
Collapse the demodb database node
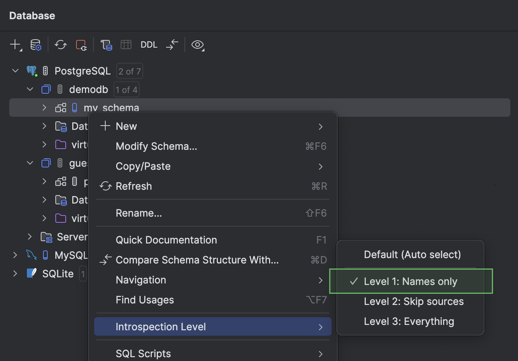click(x=30, y=89)
